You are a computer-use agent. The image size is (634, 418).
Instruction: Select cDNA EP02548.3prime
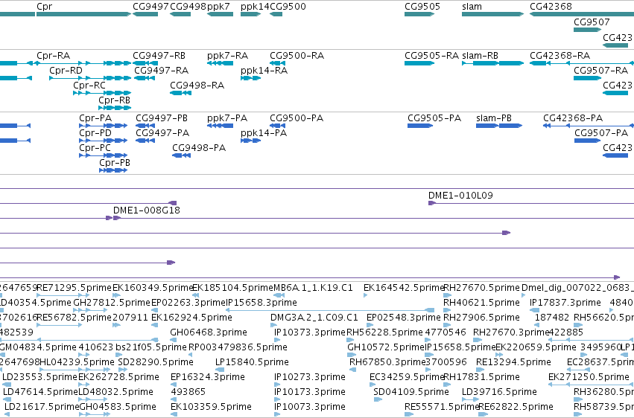(x=370, y=325)
